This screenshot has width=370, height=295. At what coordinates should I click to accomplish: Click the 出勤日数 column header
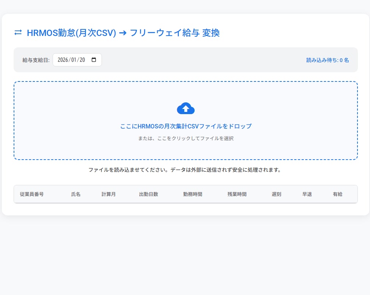[x=149, y=194]
